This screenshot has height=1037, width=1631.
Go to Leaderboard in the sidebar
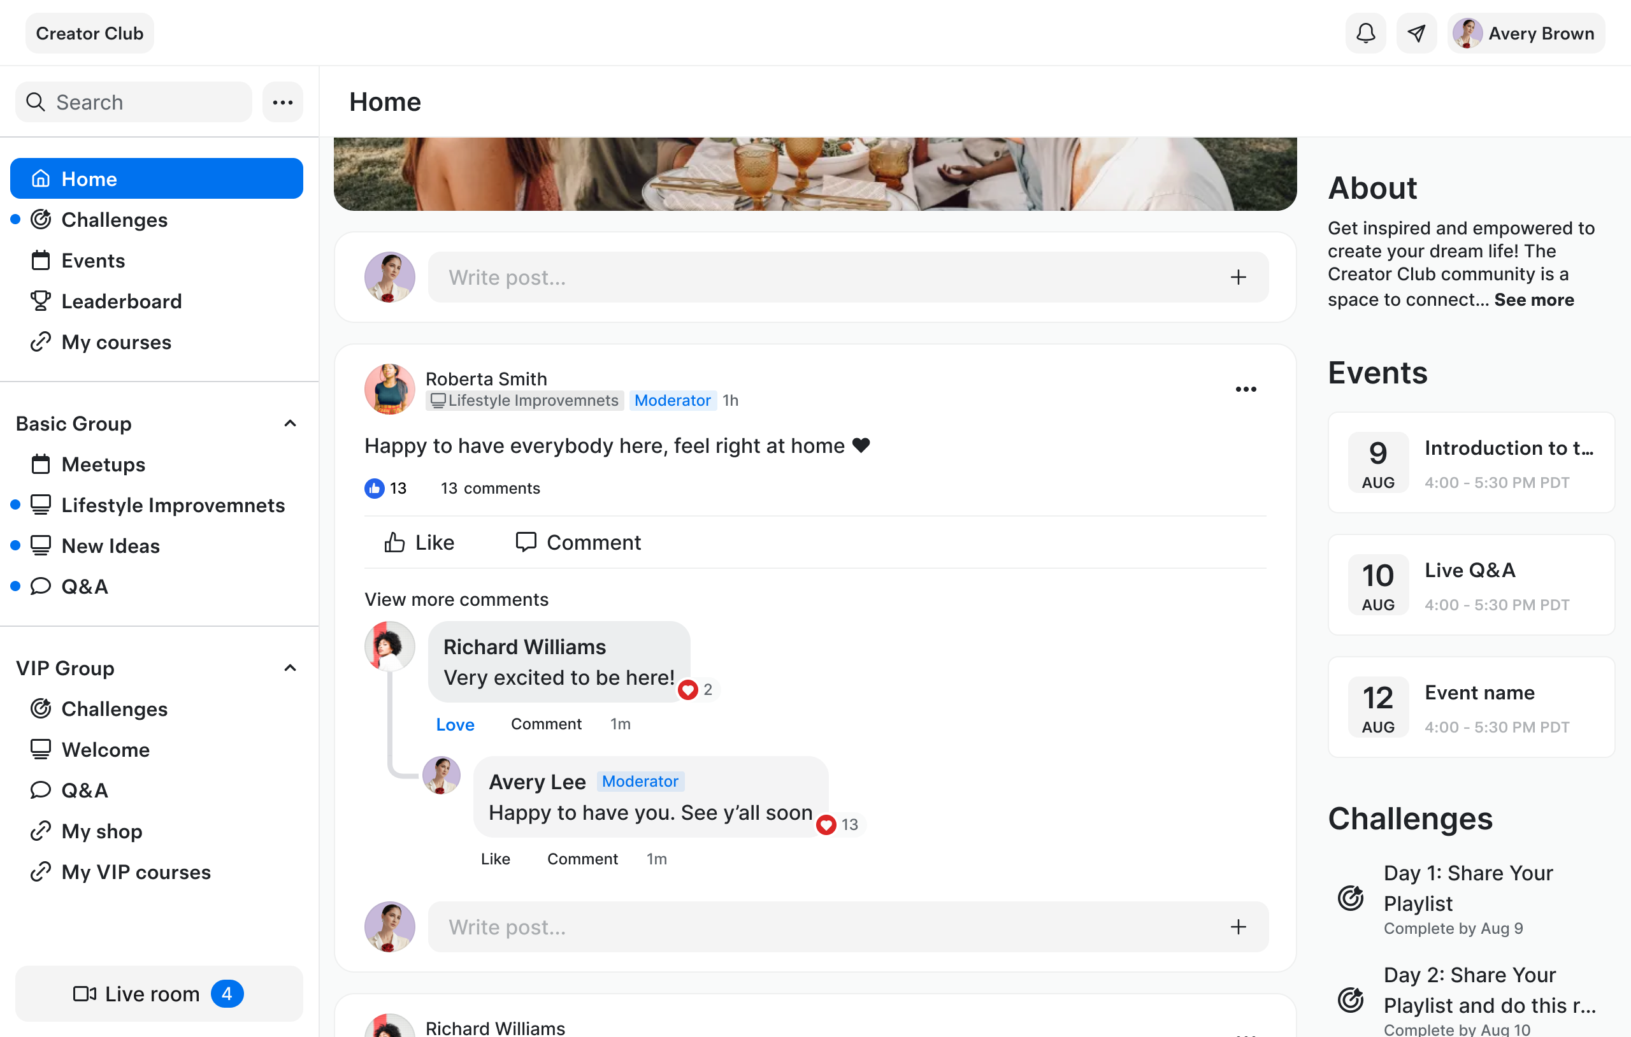click(x=121, y=301)
